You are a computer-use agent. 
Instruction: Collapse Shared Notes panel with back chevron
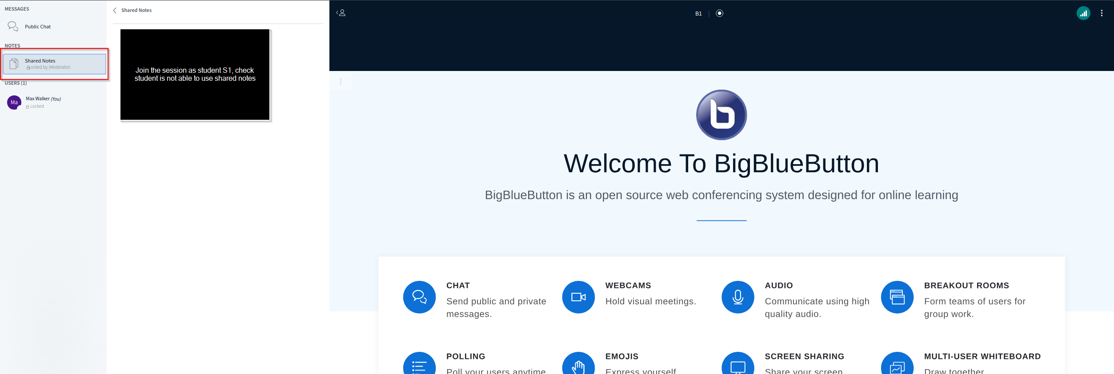tap(115, 10)
